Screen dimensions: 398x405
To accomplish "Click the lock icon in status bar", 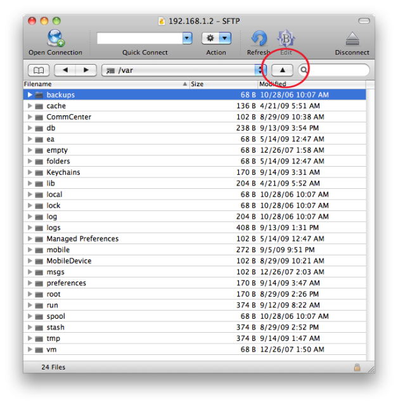I will 357,367.
